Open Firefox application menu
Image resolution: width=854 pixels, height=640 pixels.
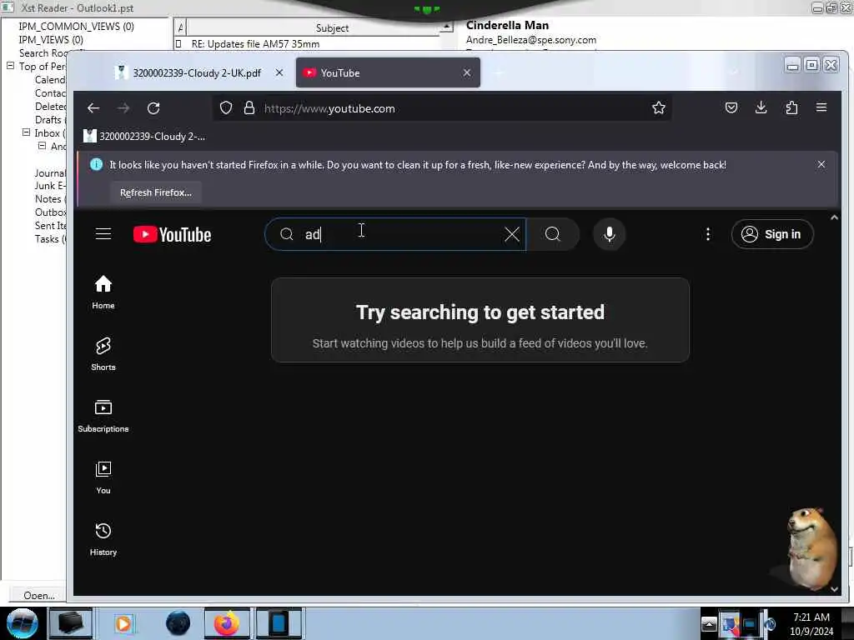point(821,107)
